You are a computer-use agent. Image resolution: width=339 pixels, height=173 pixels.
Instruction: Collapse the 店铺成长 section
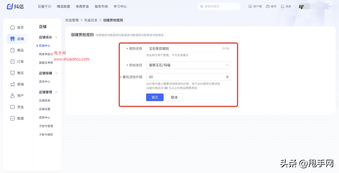pyautogui.click(x=56, y=37)
